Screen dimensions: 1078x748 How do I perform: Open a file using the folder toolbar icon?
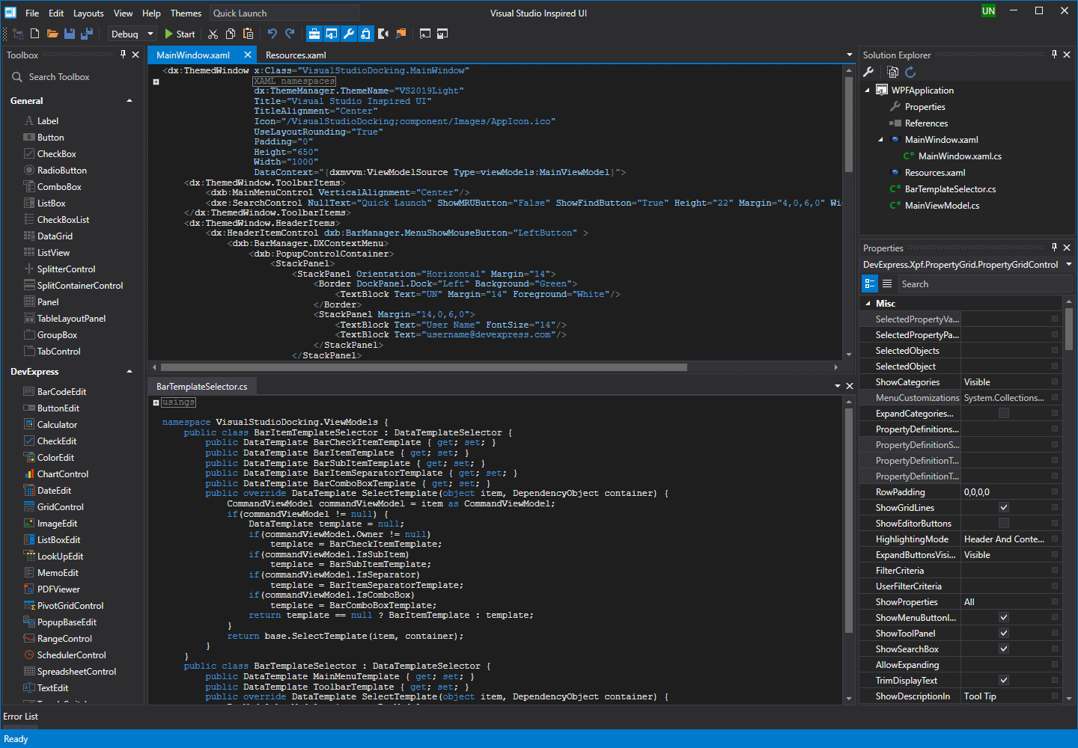(52, 34)
